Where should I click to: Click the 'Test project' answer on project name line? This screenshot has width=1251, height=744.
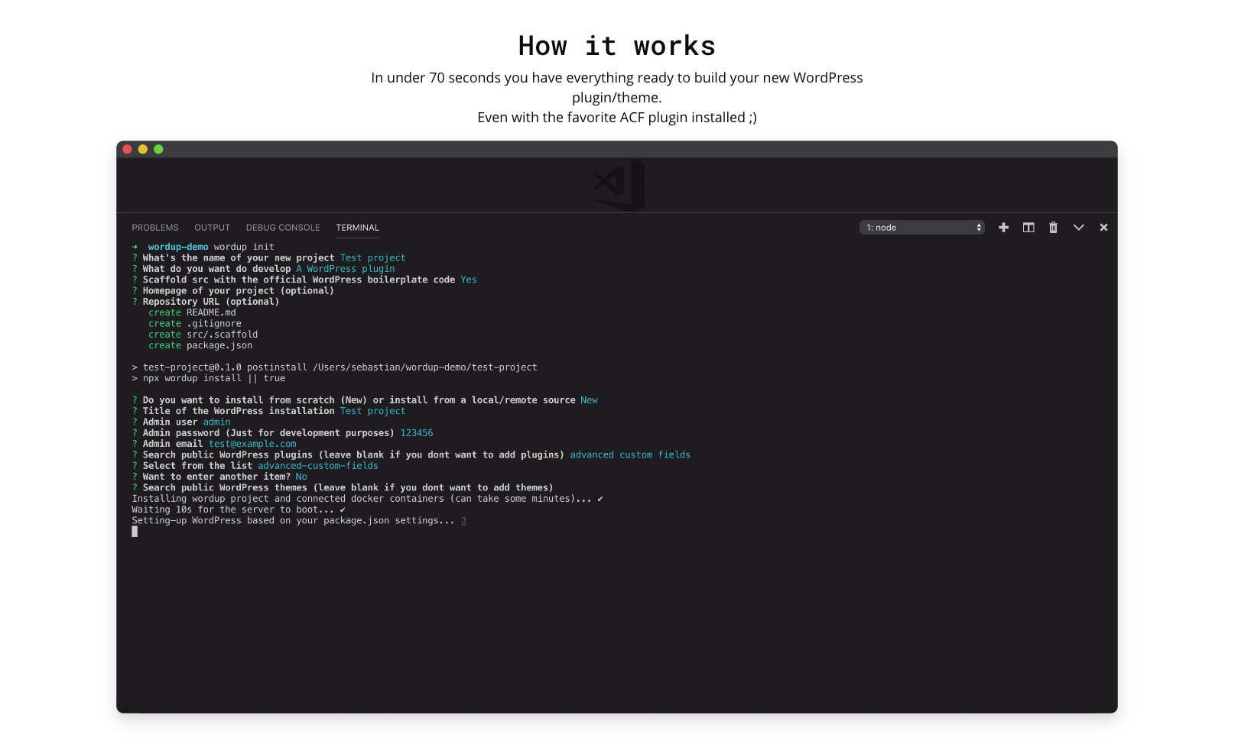[x=373, y=258]
